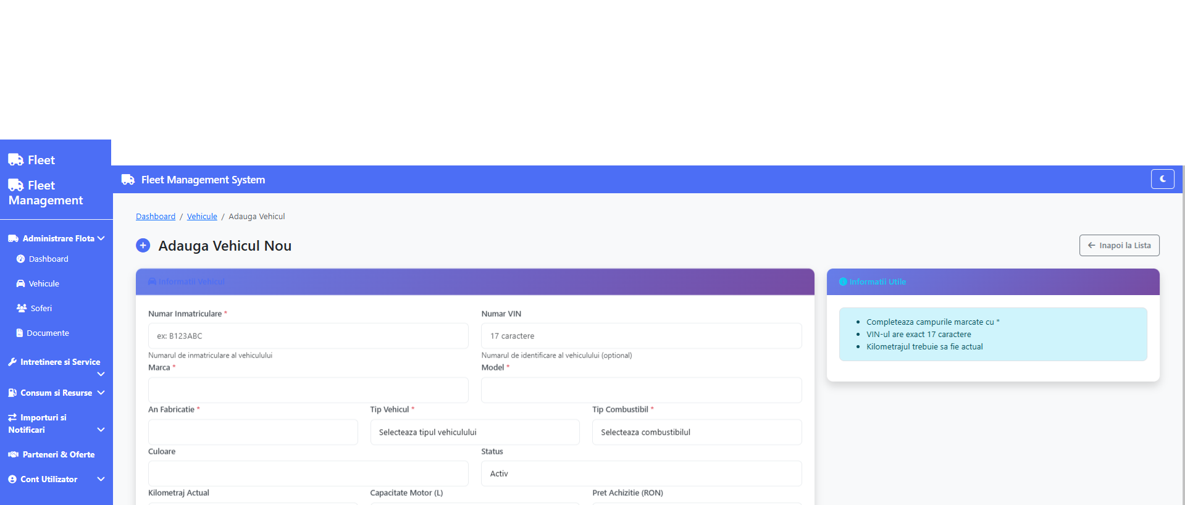Viewport: 1185px width, 505px height.
Task: Follow the Vehicule breadcrumb link
Action: [x=202, y=217]
